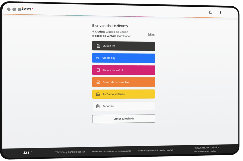243x161 pixels.
Task: Click the phone icon on izzi móvil
Action: tap(98, 70)
